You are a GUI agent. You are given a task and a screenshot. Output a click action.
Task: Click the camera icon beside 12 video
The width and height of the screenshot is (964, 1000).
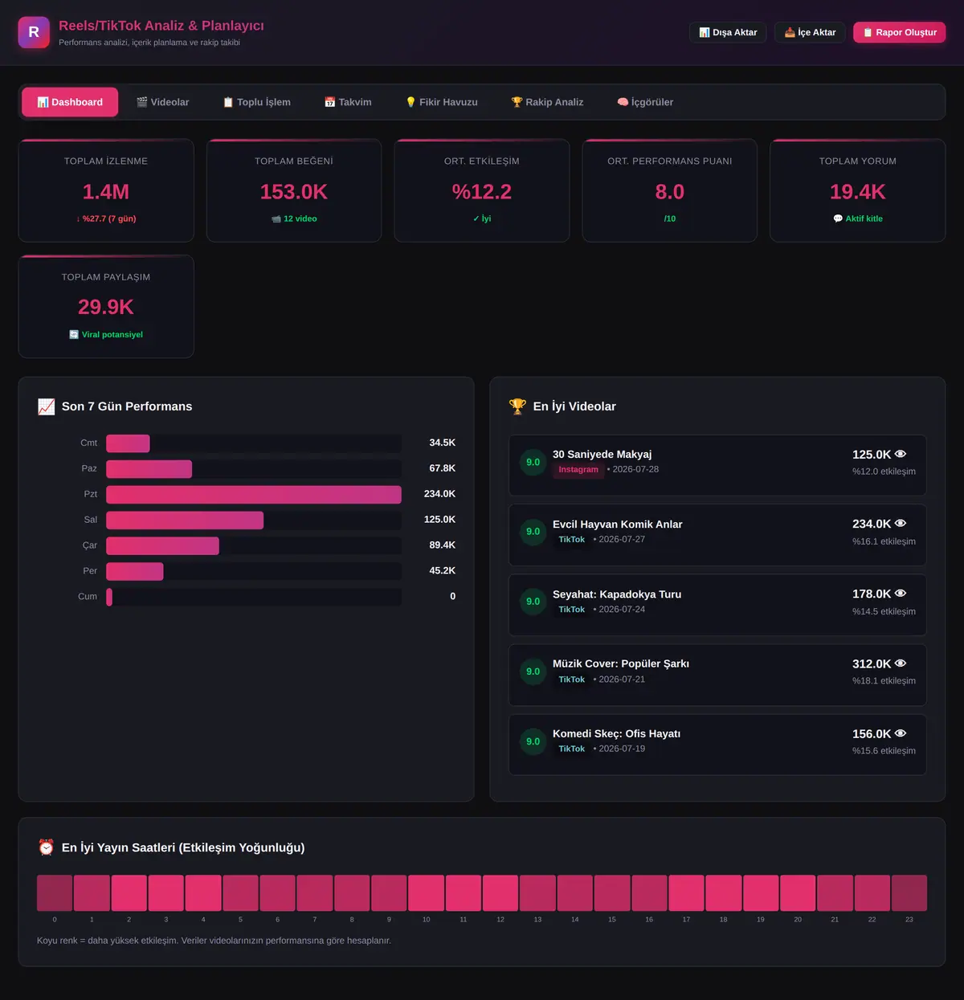point(276,218)
